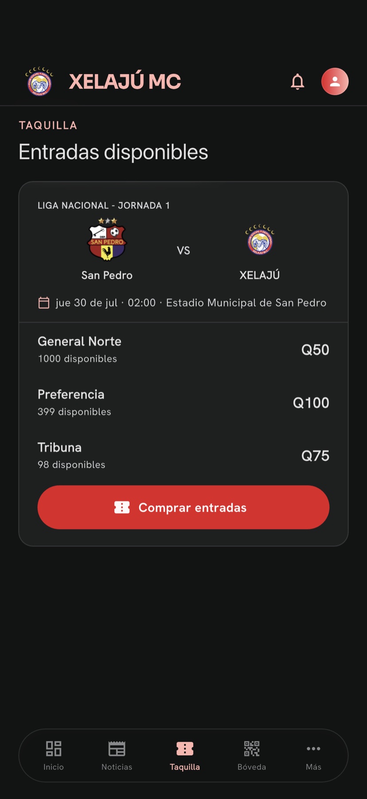Image resolution: width=367 pixels, height=799 pixels.
Task: Click the XELAJÚ MC header title
Action: (125, 82)
